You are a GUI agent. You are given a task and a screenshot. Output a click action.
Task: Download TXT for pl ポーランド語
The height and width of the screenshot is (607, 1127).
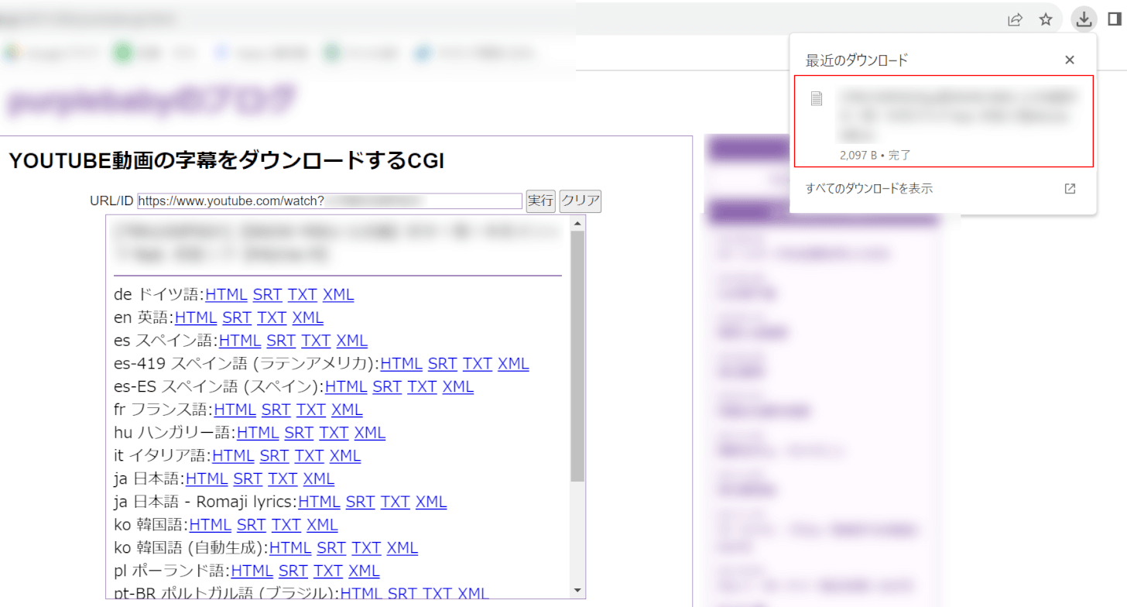[x=328, y=571]
